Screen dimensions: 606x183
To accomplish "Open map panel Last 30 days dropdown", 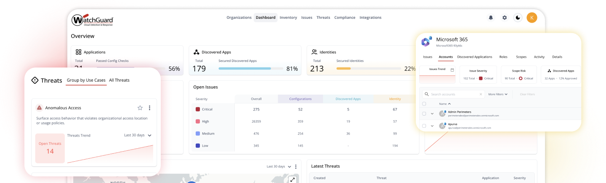I will coord(279,167).
